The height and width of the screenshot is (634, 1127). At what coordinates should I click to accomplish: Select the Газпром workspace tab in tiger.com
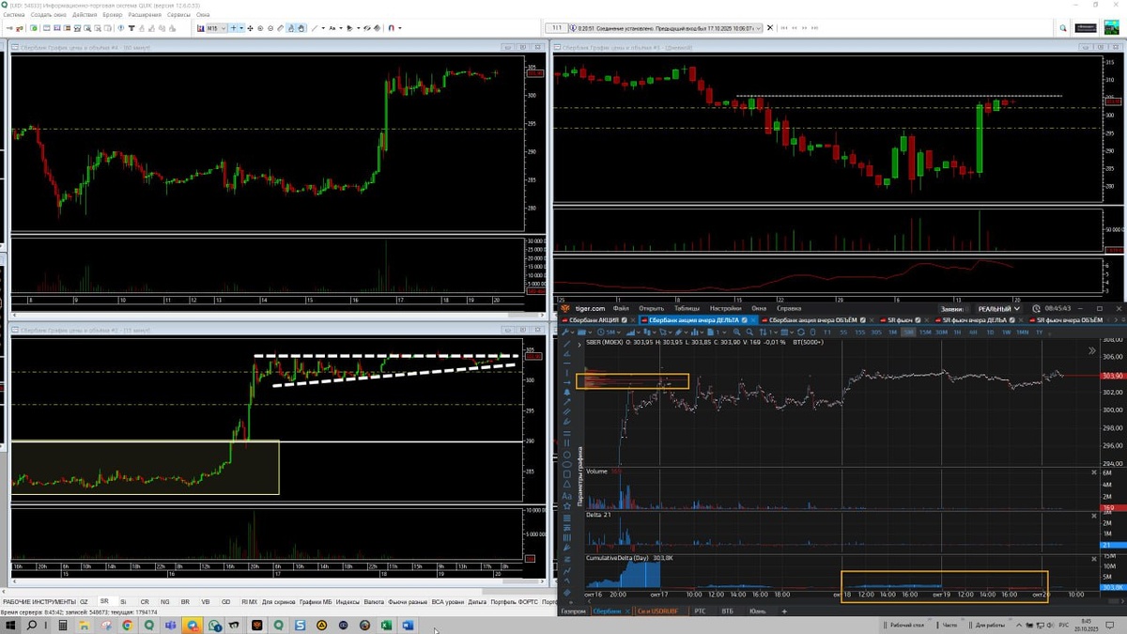573,611
